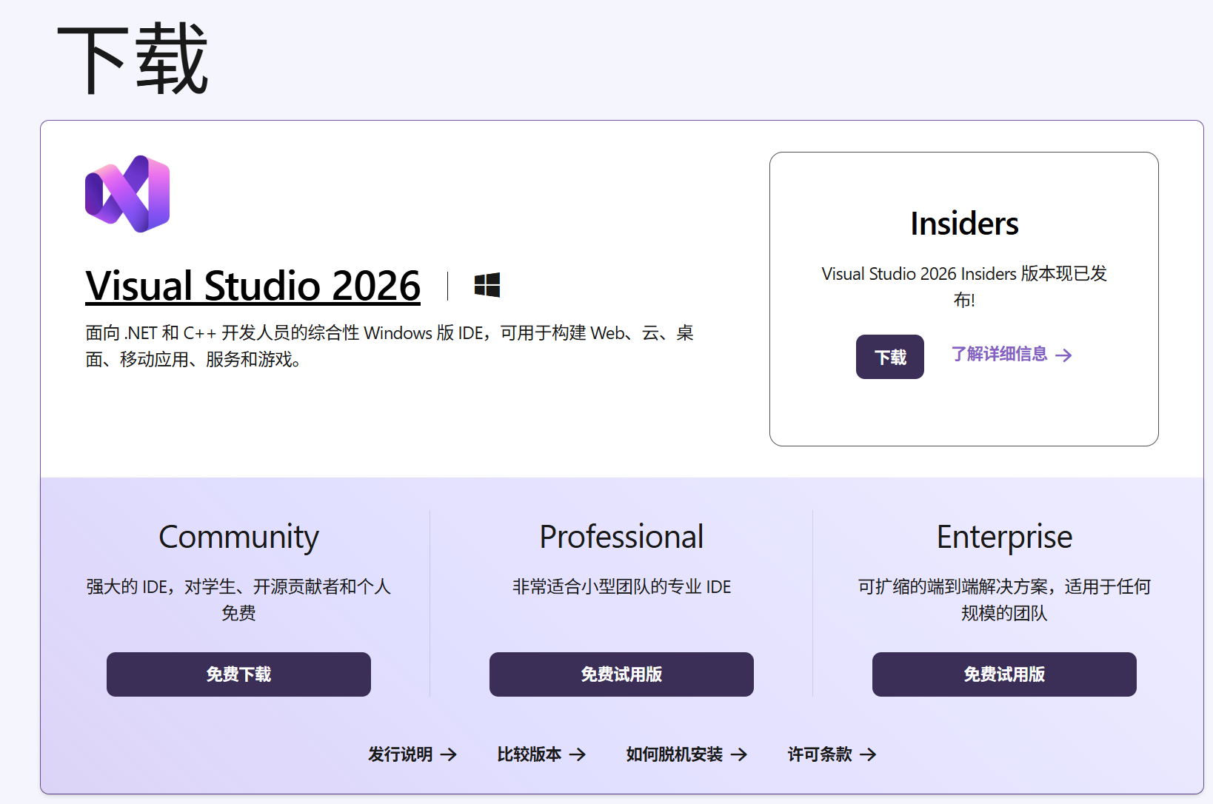Click the arrow next to 如何脱机安装
The image size is (1213, 804).
740,754
